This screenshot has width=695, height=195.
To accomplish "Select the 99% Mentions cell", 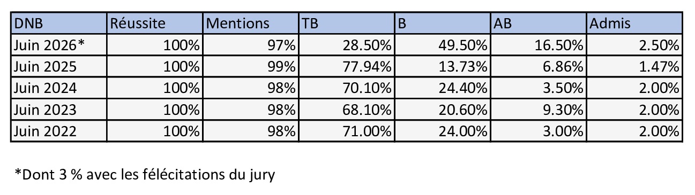I will coord(250,67).
